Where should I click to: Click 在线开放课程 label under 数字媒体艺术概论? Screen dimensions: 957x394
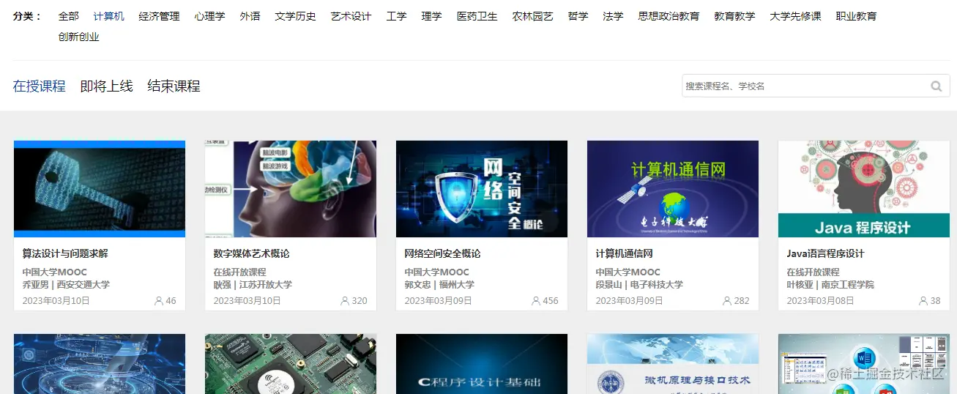point(240,272)
